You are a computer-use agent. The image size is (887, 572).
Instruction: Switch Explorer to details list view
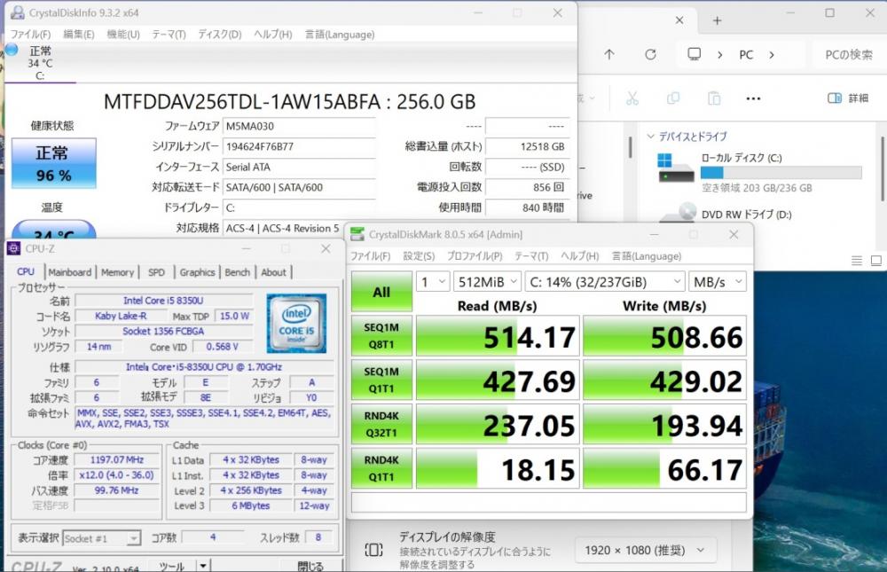[x=857, y=260]
